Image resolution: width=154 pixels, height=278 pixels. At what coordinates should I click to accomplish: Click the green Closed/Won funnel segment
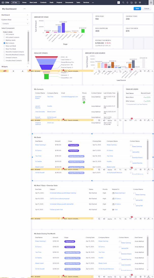(46, 76)
